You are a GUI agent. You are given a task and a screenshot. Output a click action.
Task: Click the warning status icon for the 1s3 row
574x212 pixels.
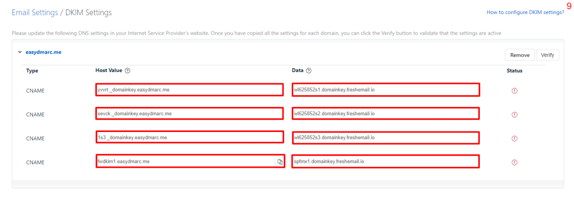pyautogui.click(x=515, y=139)
